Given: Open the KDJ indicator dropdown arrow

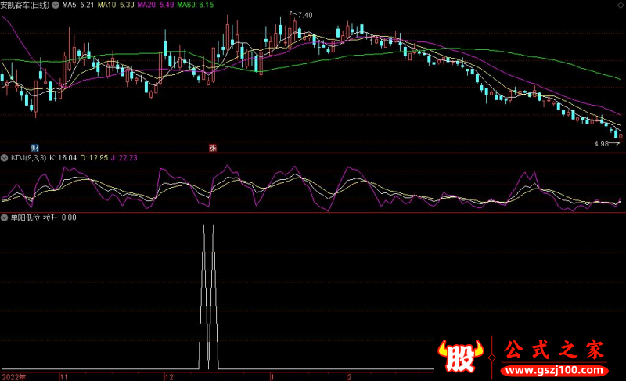Looking at the screenshot, I should click(5, 158).
